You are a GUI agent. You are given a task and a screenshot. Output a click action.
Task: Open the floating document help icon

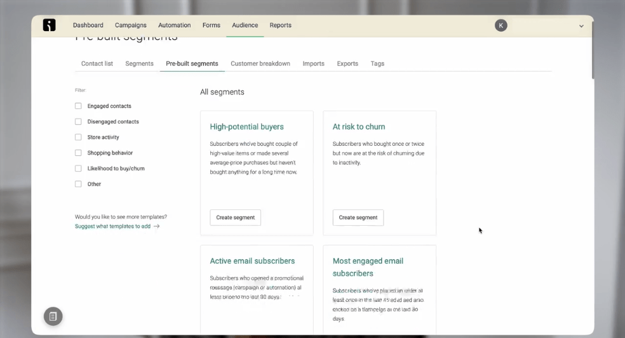[x=53, y=316]
